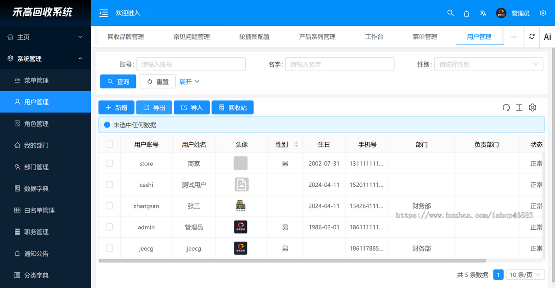Click the table reload icon

[506, 108]
